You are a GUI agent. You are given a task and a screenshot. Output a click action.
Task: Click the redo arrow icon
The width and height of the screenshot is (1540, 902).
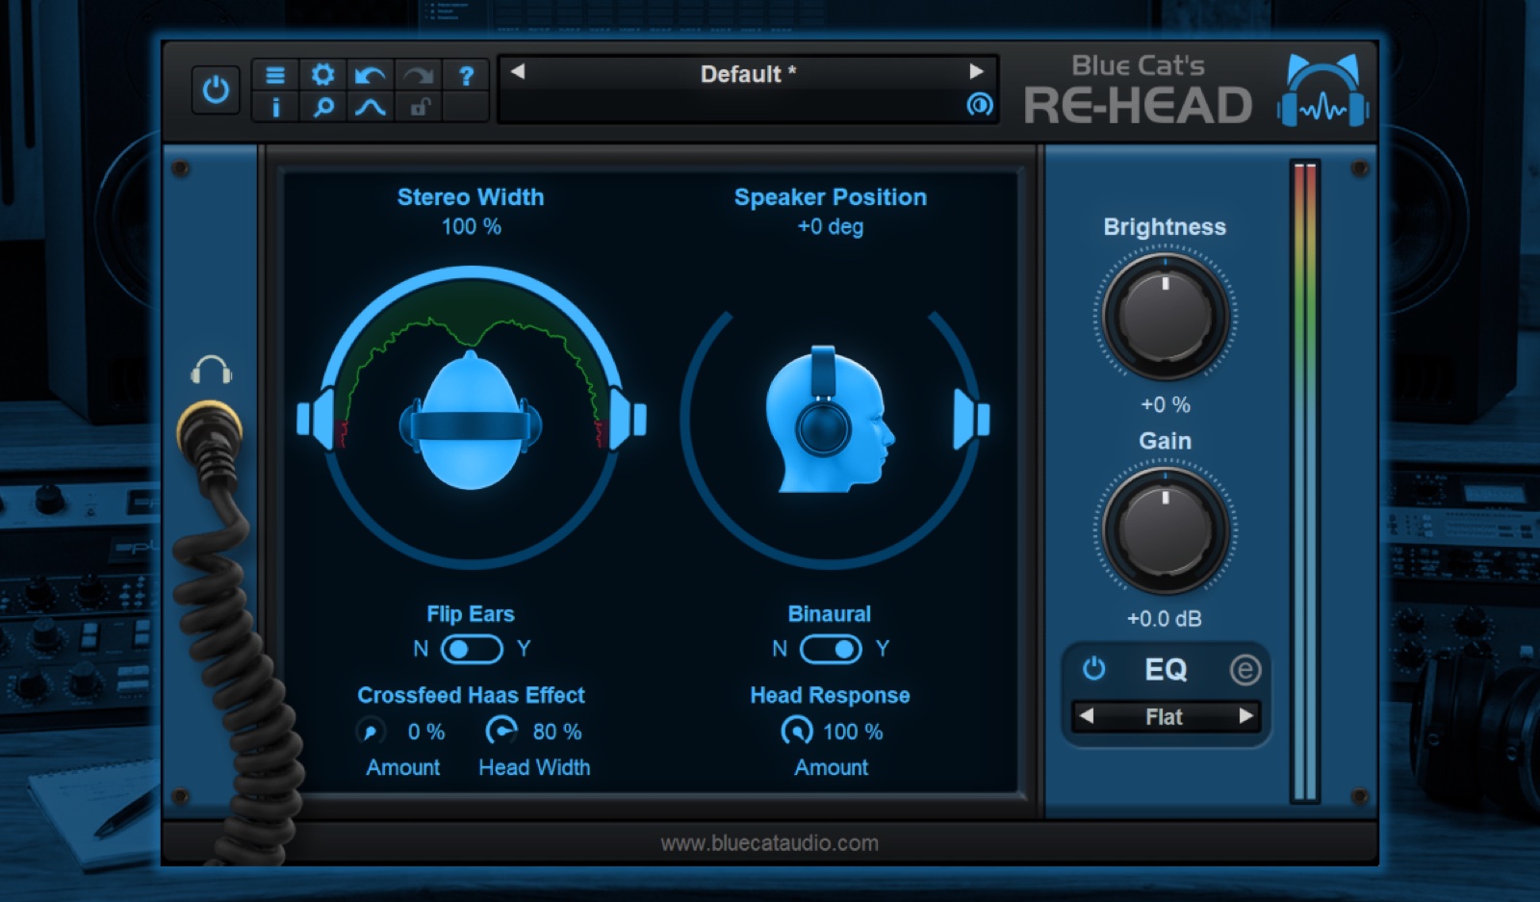coord(418,75)
